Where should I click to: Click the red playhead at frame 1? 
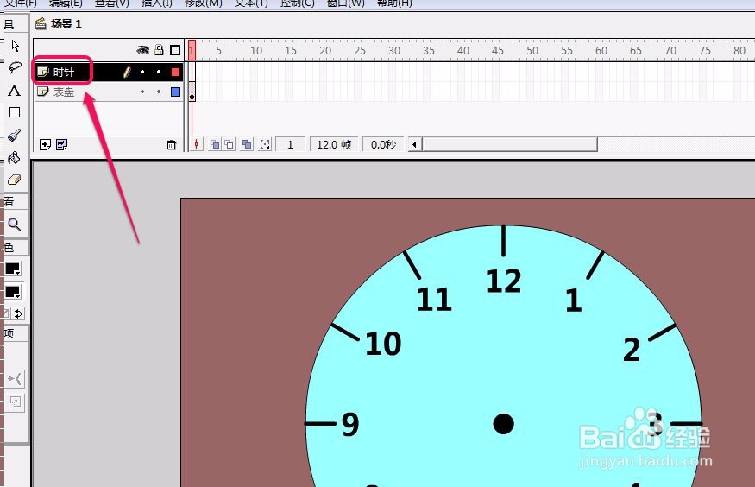click(x=192, y=50)
